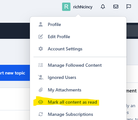Image resolution: width=138 pixels, height=120 pixels.
Task: Click the richNcincy username
Action: tap(83, 7)
